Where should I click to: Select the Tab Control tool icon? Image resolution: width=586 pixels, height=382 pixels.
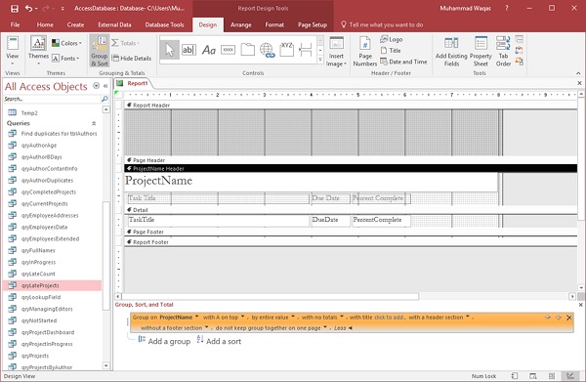click(247, 50)
